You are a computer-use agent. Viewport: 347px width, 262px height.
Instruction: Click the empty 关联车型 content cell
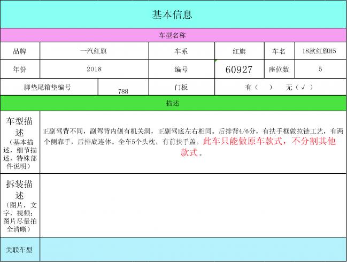[x=193, y=250]
